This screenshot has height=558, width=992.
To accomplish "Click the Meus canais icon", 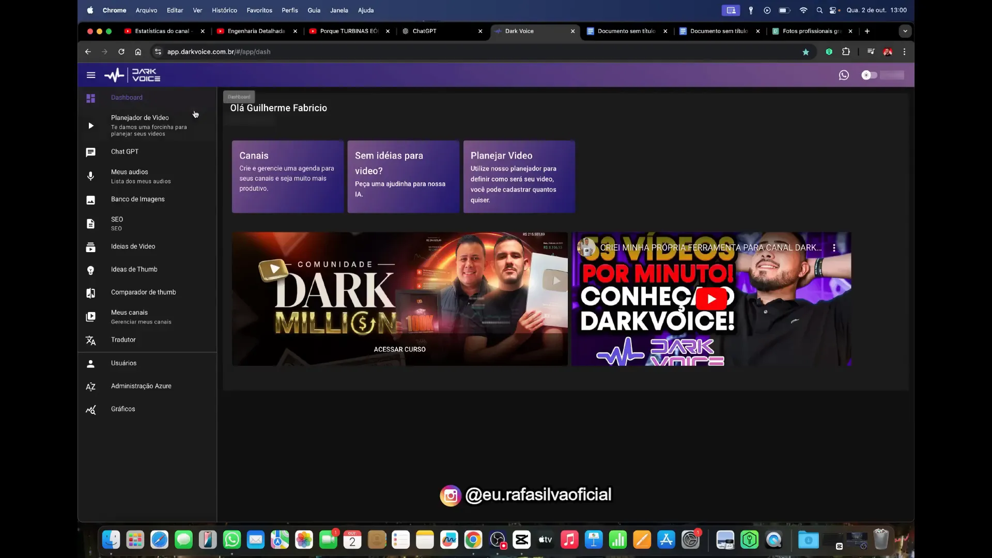I will pyautogui.click(x=90, y=317).
